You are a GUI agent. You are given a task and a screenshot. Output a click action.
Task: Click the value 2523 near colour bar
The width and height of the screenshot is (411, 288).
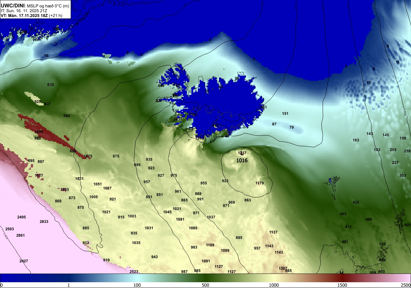[134, 272]
